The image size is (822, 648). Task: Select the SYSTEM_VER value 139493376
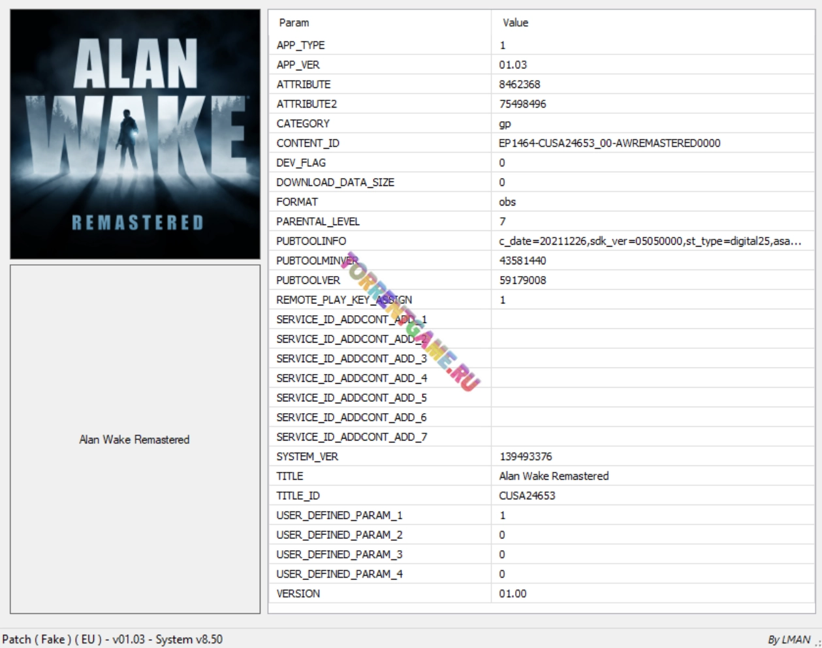[x=526, y=456]
